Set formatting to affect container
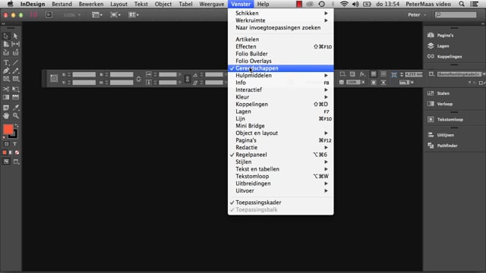 (x=7, y=144)
